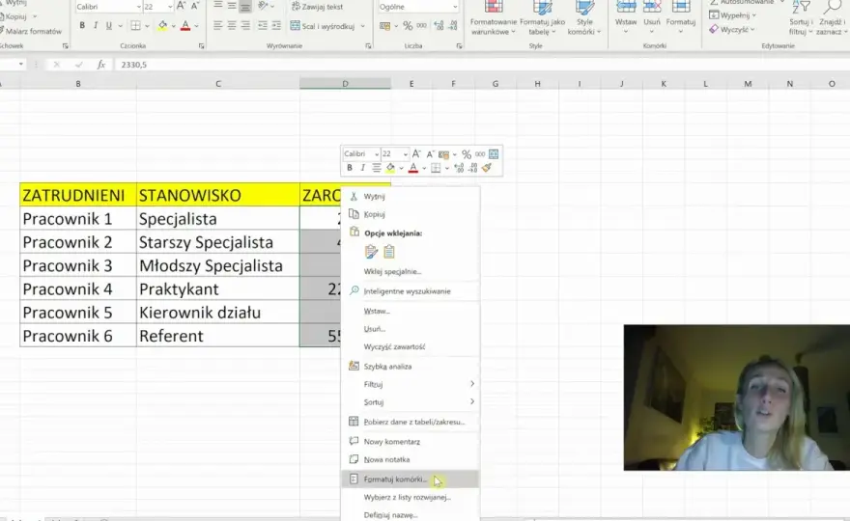Click the ribbon borders icon
Screen dimensions: 850x521
[135, 25]
